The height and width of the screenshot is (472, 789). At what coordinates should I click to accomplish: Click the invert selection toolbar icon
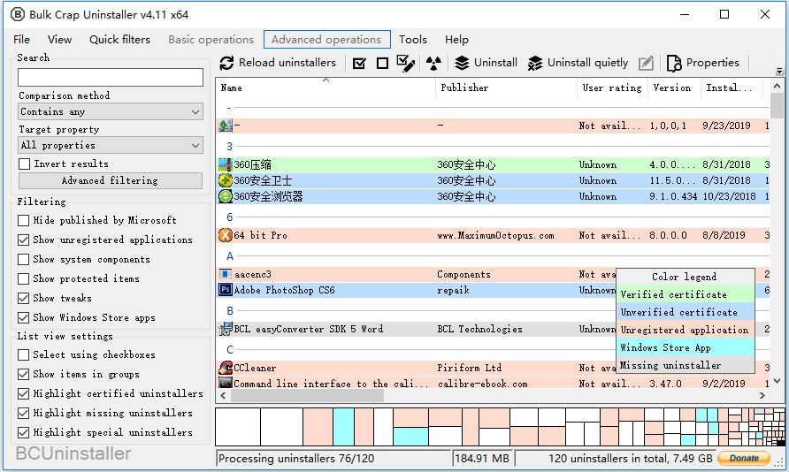pyautogui.click(x=406, y=64)
